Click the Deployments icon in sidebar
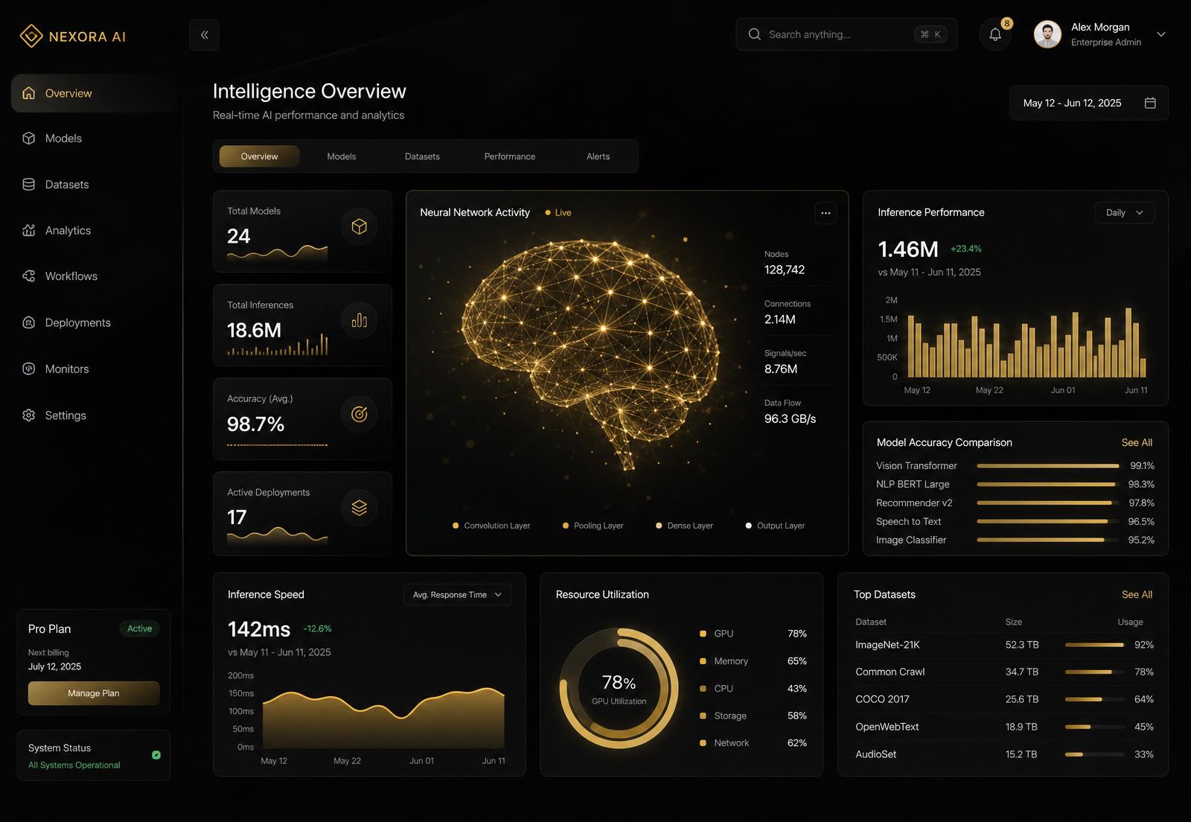 (x=29, y=322)
